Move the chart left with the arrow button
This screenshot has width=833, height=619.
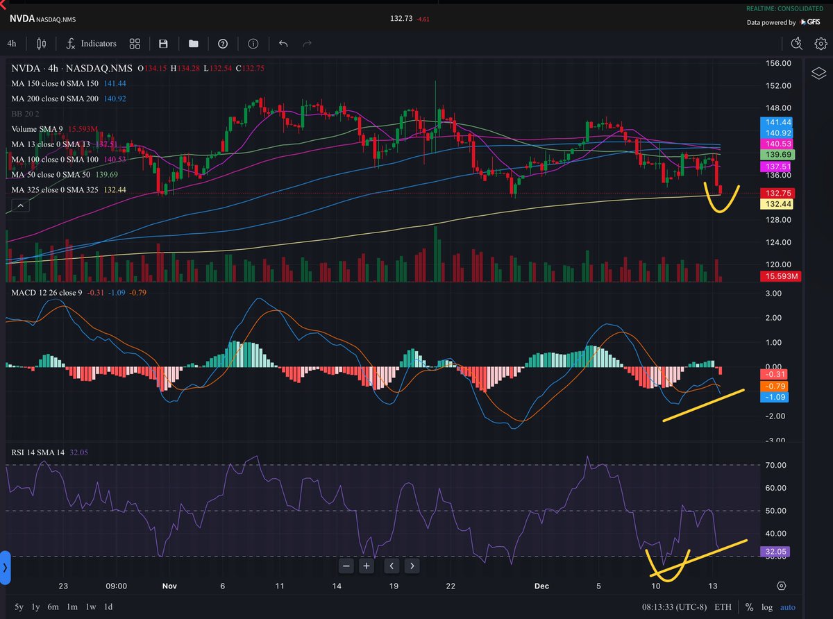[x=392, y=566]
